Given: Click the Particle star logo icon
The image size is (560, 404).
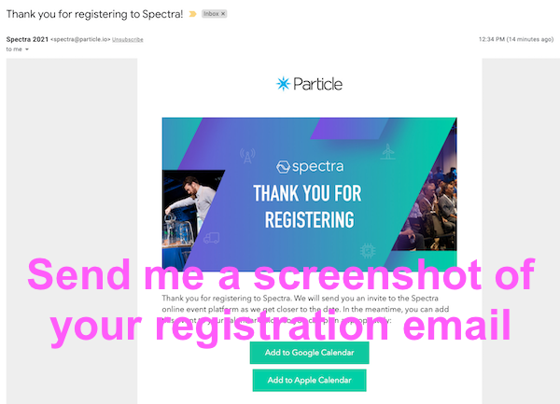Looking at the screenshot, I should (x=284, y=84).
